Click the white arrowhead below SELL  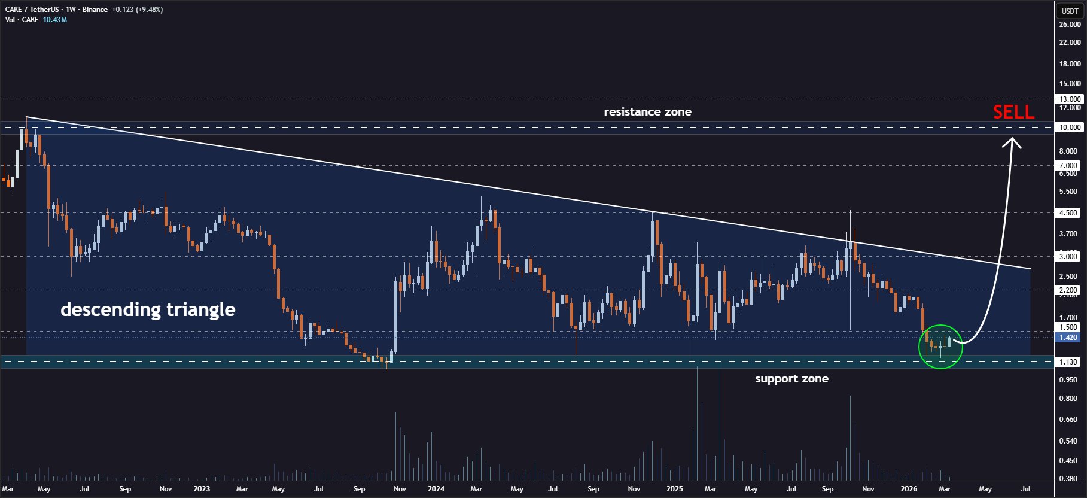(x=1012, y=143)
